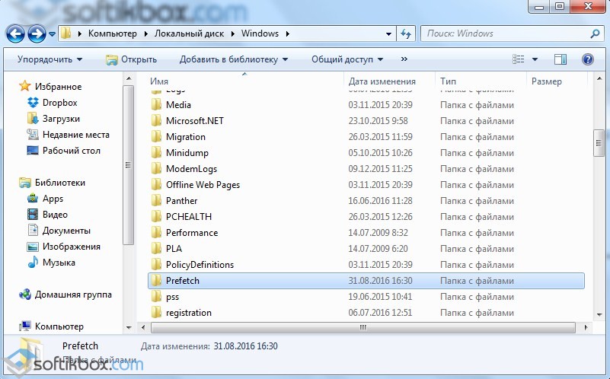Sort by Дата изменения column header

click(382, 81)
